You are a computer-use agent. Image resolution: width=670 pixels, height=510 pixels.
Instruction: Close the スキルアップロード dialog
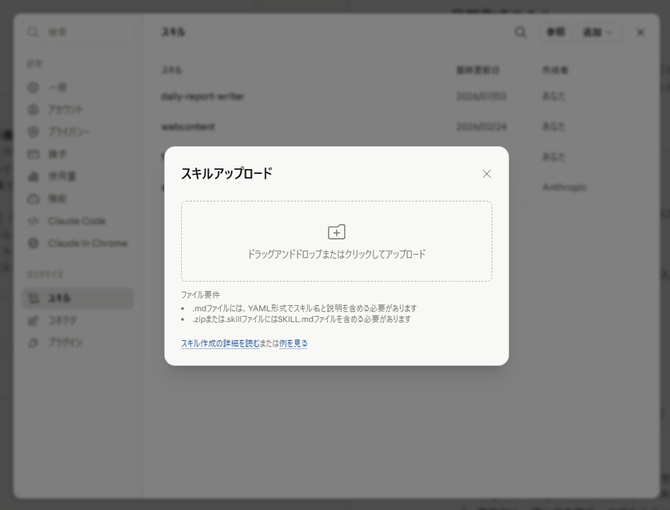(x=486, y=174)
